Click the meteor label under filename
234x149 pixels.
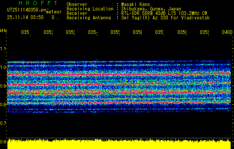(54, 12)
